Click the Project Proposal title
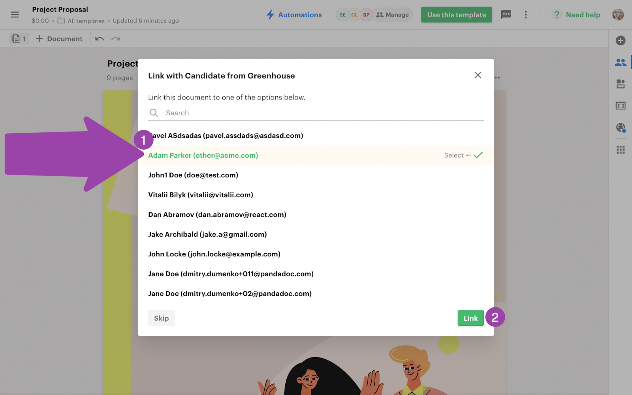The image size is (632, 395). tap(60, 9)
